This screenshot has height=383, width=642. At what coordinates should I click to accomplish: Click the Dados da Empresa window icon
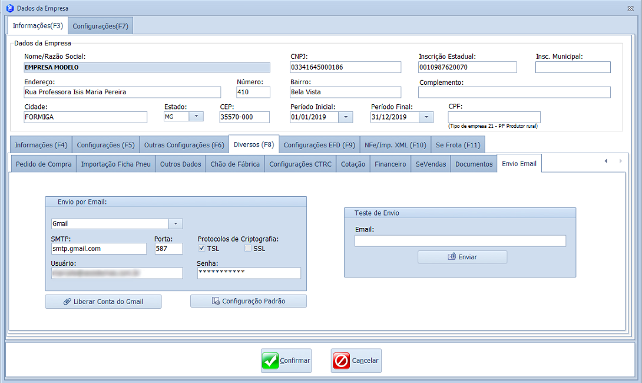click(x=9, y=8)
